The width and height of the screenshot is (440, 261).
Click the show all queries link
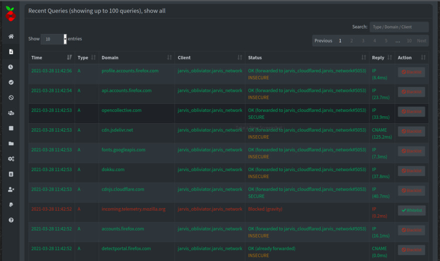click(x=154, y=11)
